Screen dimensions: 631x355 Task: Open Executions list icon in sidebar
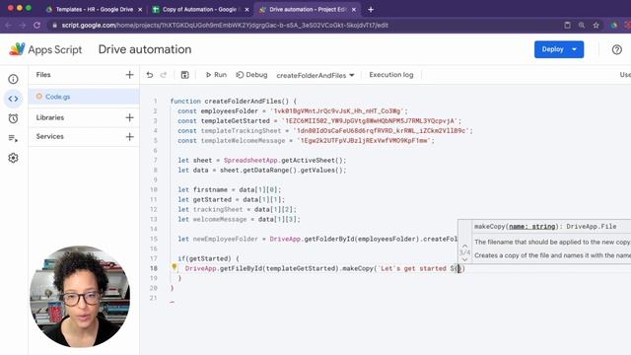[13, 138]
